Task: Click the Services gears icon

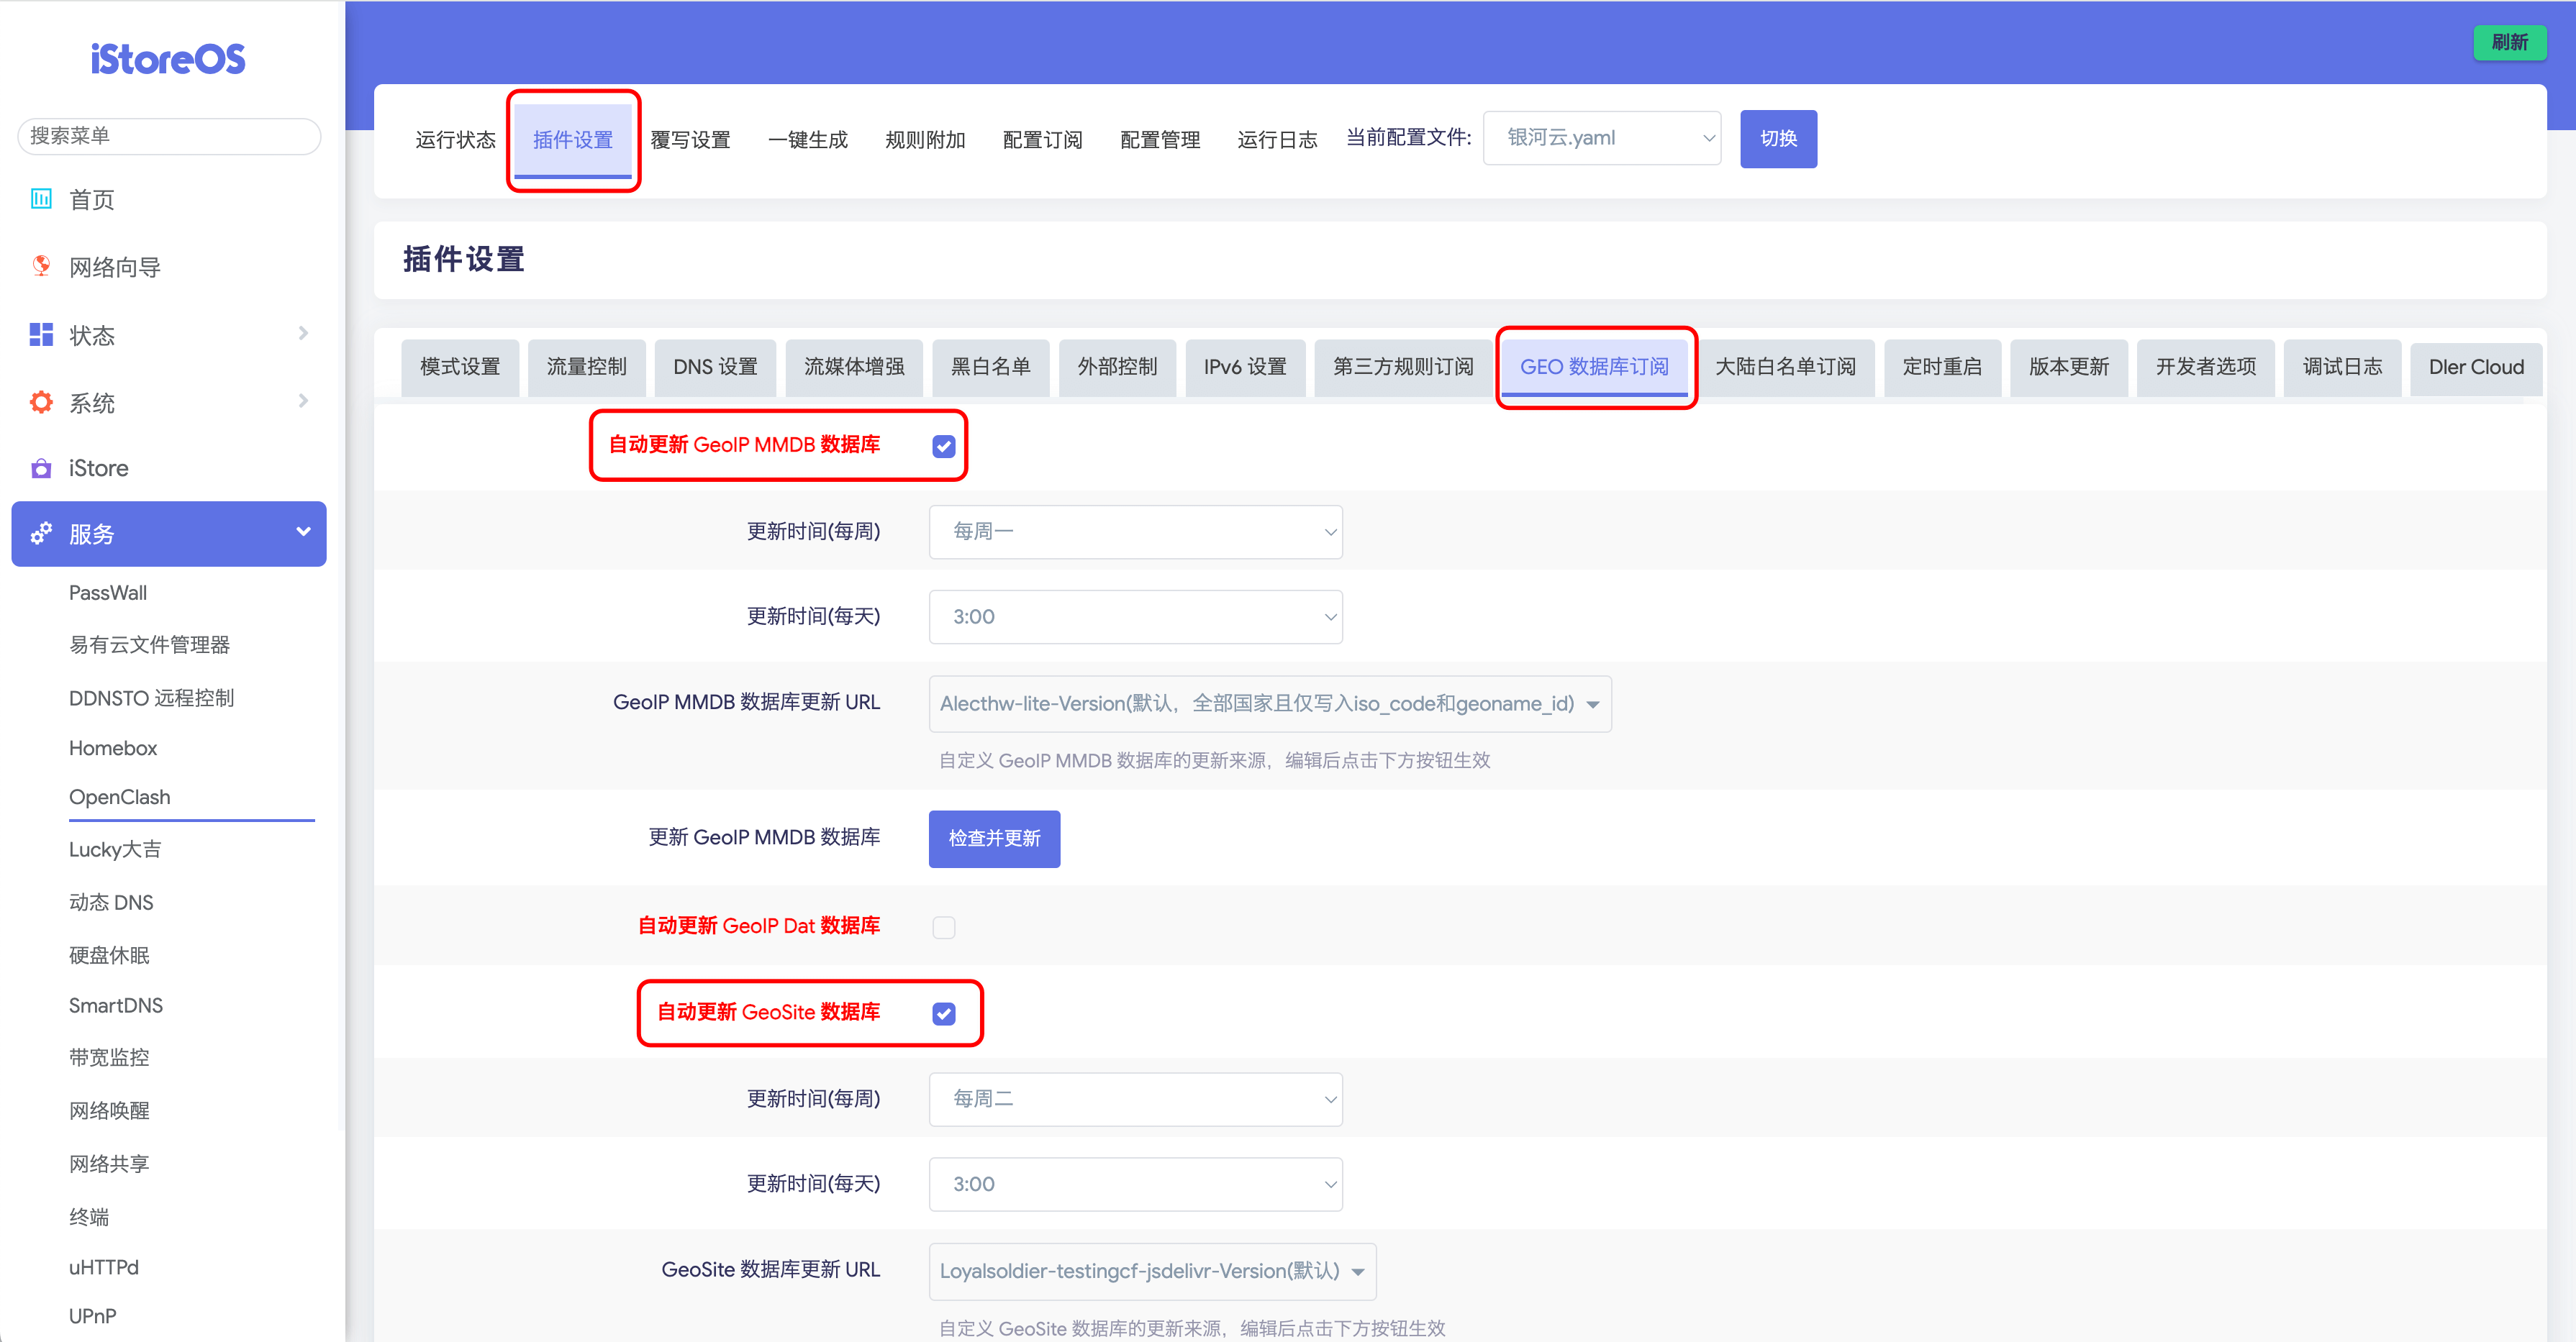Action: click(x=41, y=534)
